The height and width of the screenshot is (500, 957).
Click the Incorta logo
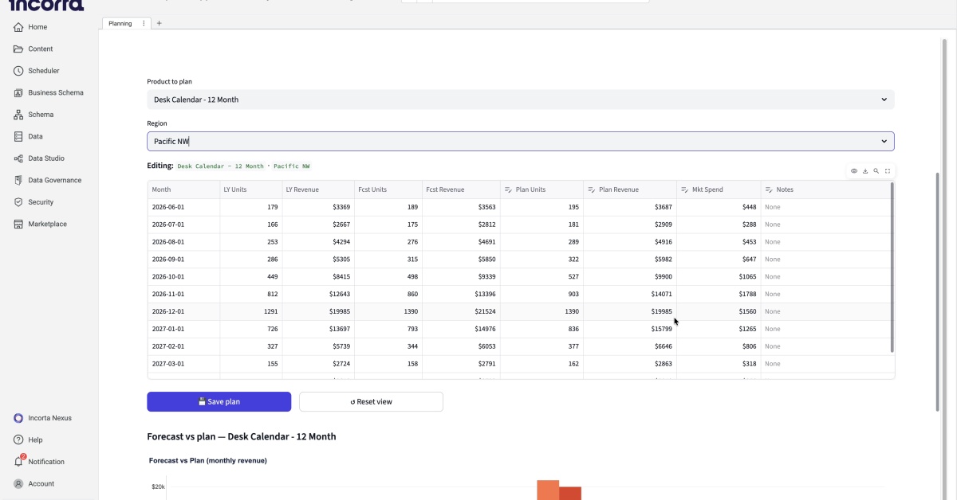[46, 5]
